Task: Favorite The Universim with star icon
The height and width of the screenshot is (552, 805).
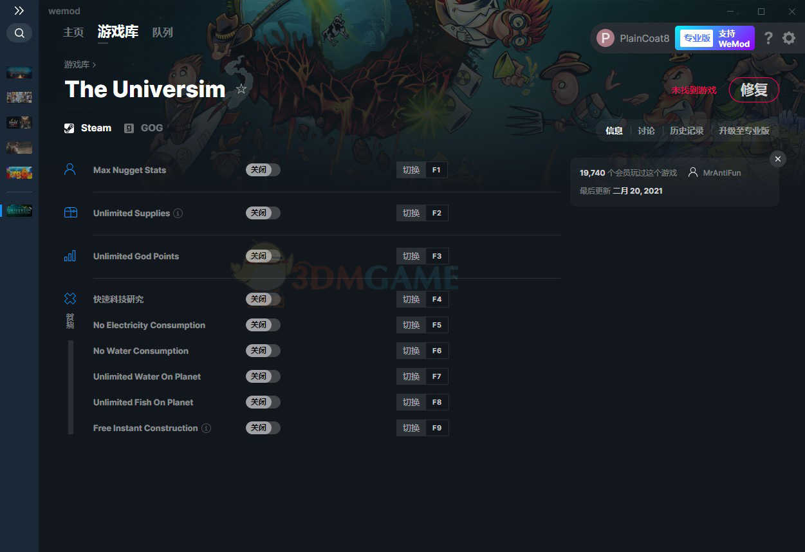Action: coord(241,89)
